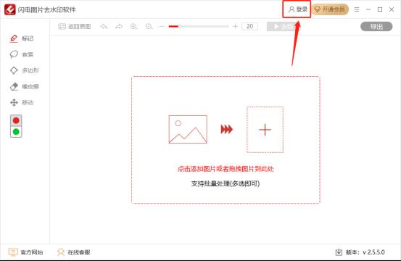The width and height of the screenshot is (401, 261).
Task: Click the zoom out magnifier icon
Action: [x=149, y=26]
